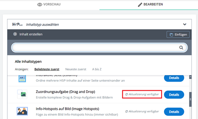Open Details for Zuordnungsaufgabe (Drag and Drop)
198x119 pixels.
tap(174, 95)
